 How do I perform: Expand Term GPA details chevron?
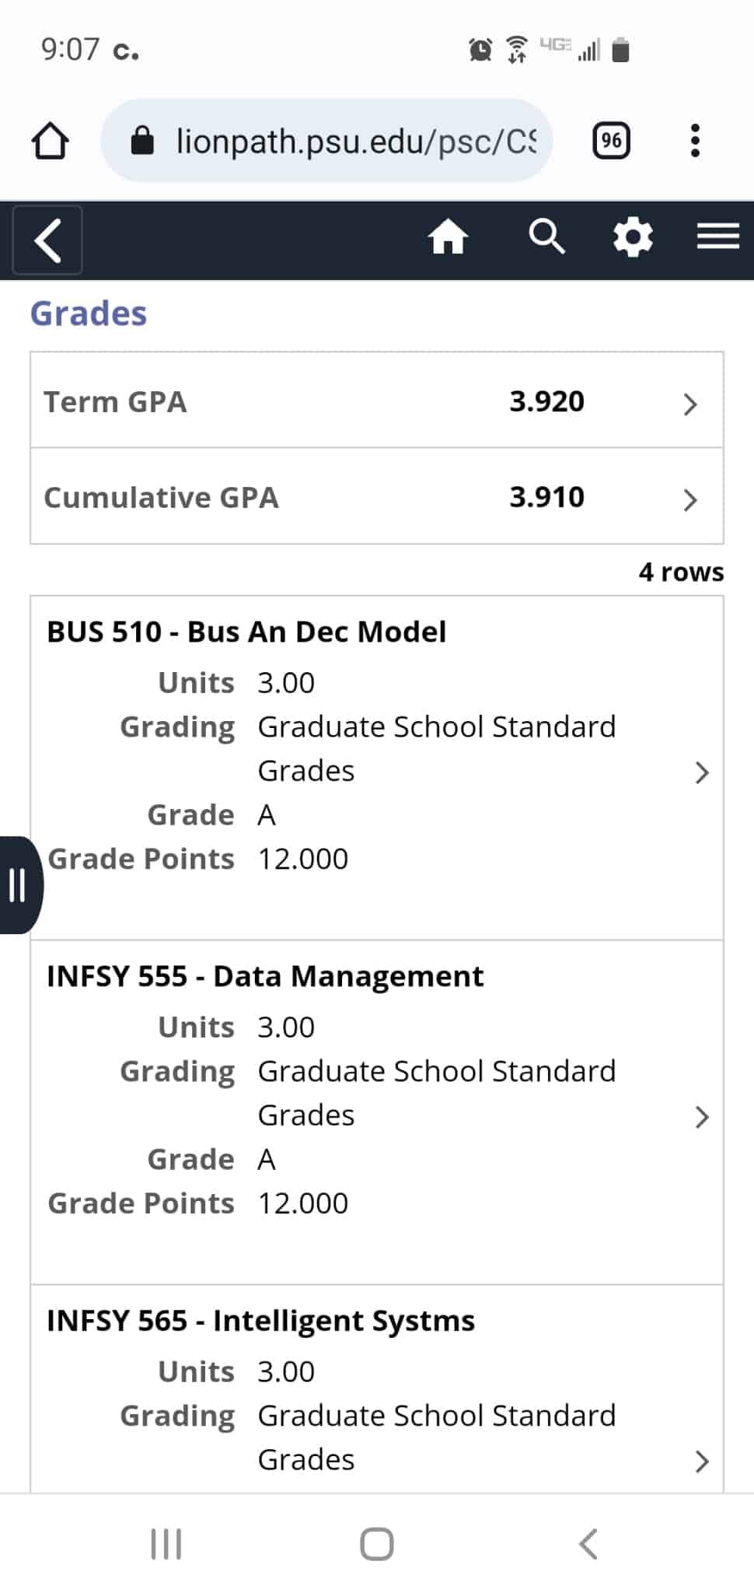689,404
